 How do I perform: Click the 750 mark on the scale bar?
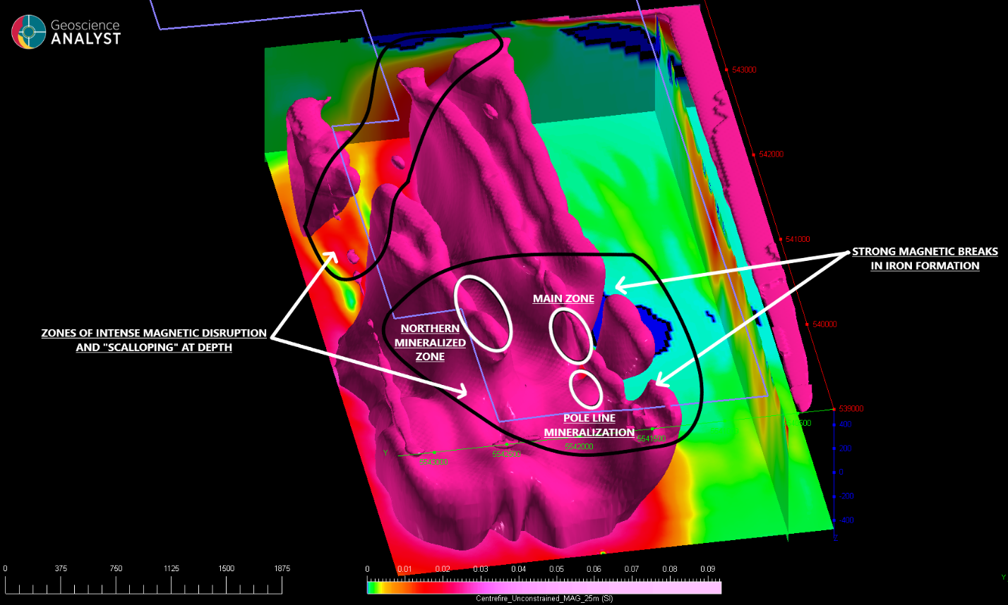click(116, 568)
